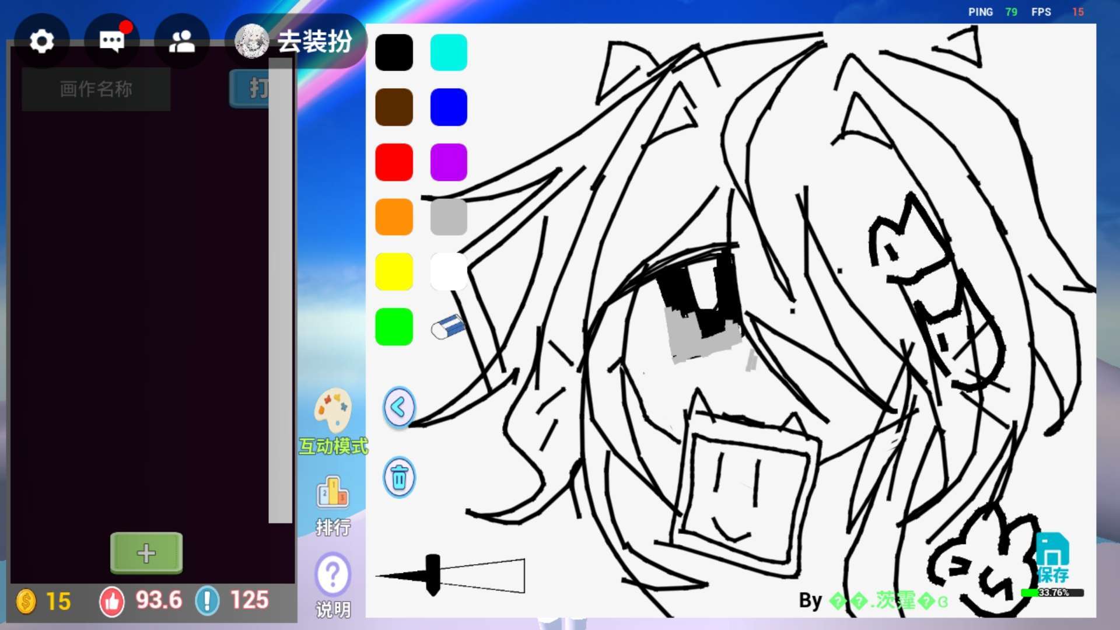Click the undo back arrow button
The height and width of the screenshot is (630, 1120).
click(x=399, y=407)
